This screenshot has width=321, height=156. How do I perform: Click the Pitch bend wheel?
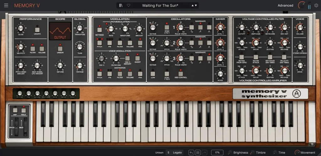tap(17, 127)
